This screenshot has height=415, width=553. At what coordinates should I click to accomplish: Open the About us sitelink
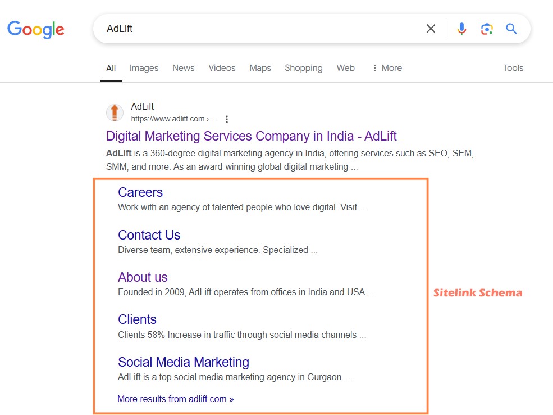click(143, 277)
